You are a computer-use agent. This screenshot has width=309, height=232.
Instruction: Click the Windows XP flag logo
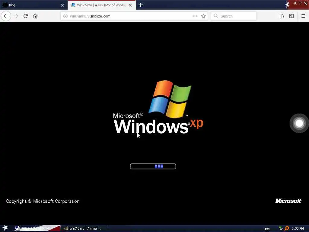click(170, 99)
